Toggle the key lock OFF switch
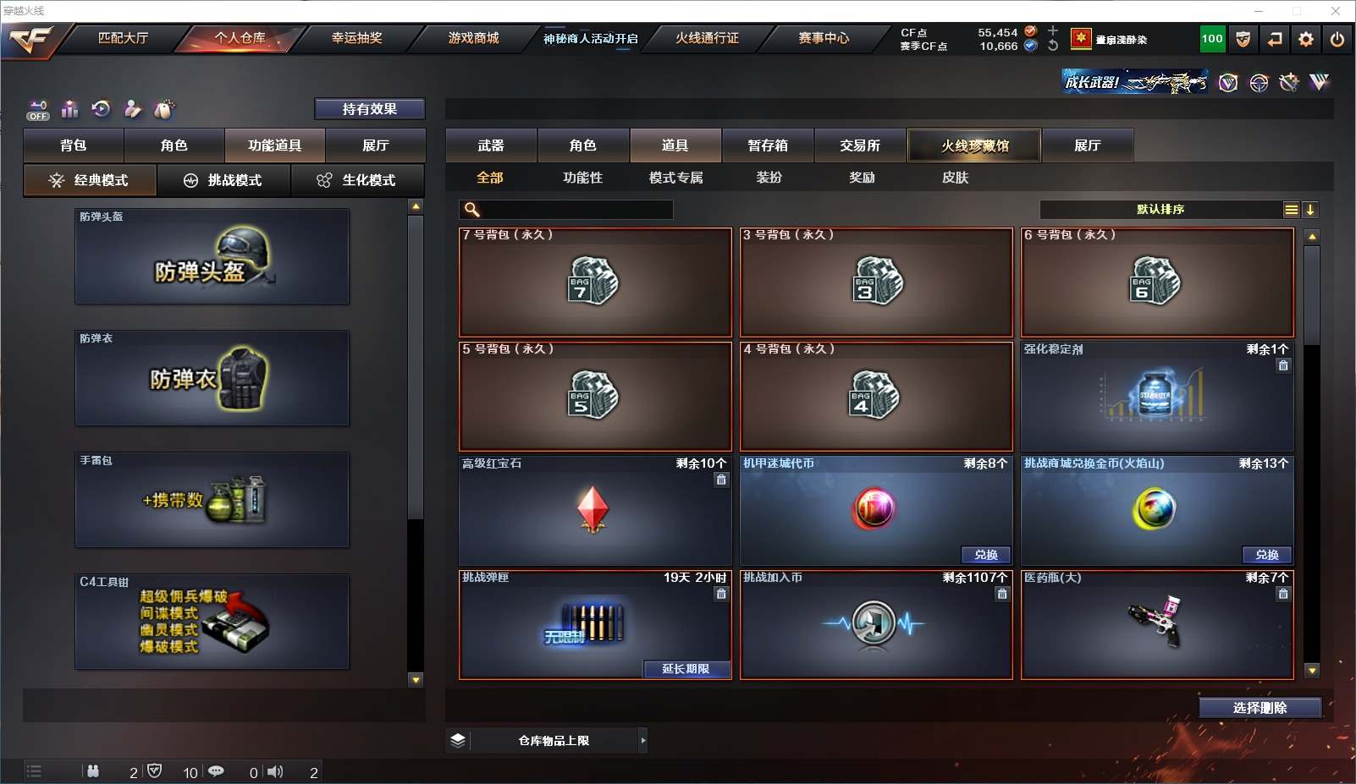 [x=38, y=110]
